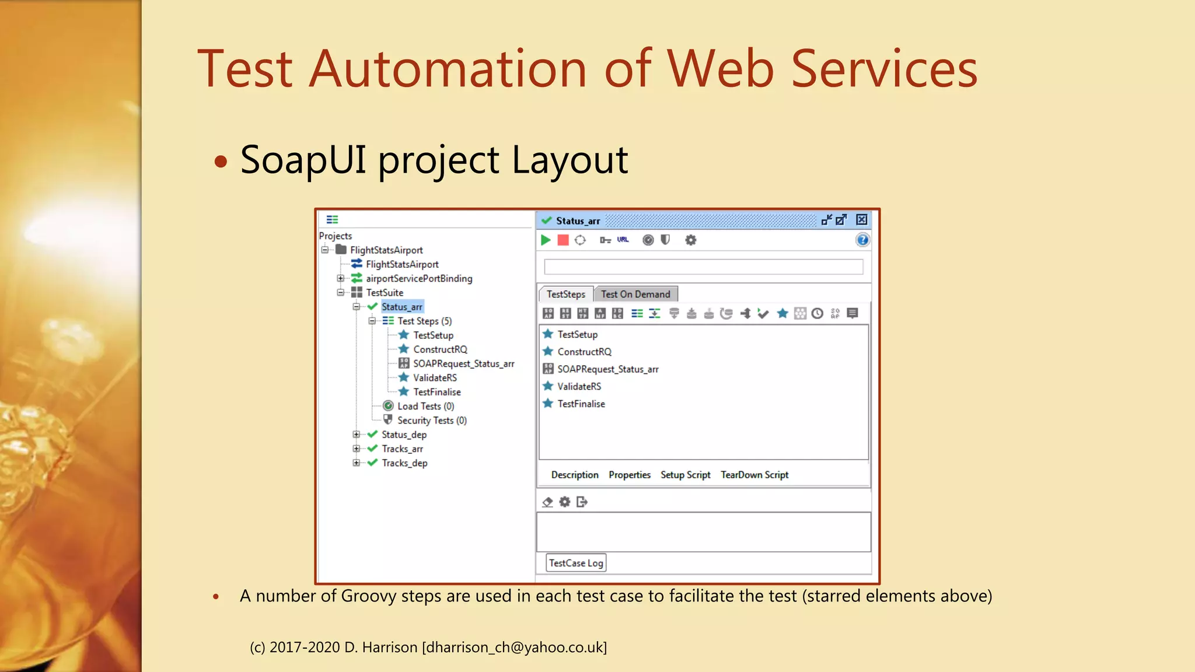This screenshot has height=672, width=1195.
Task: Click the export log icon
Action: 582,502
